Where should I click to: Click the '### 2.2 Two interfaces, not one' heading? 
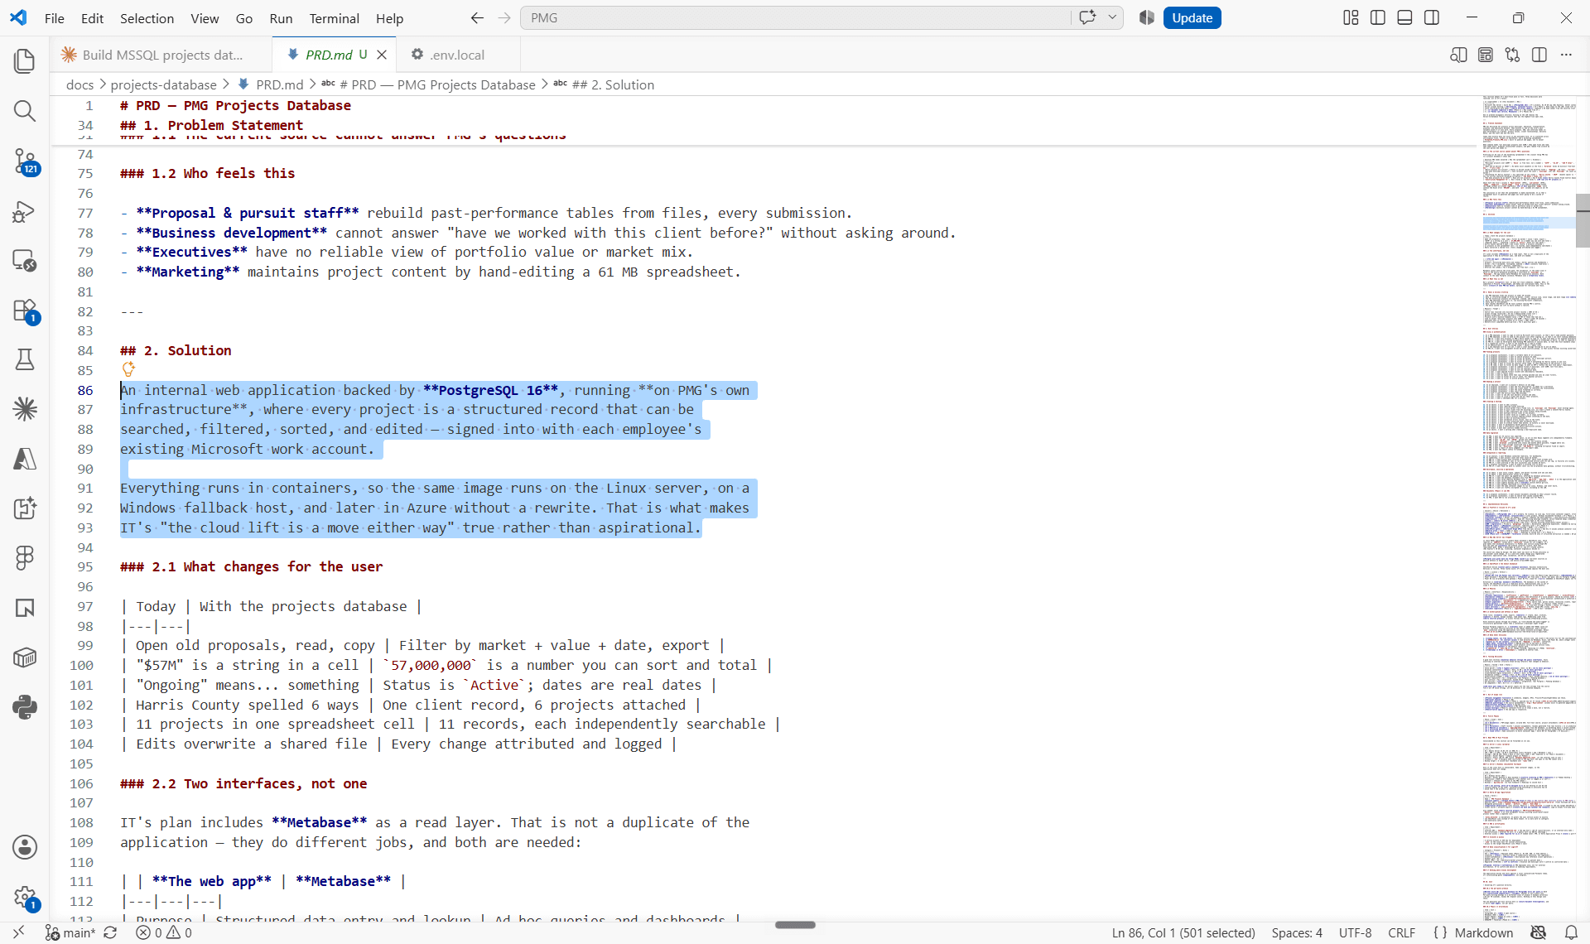click(x=243, y=783)
